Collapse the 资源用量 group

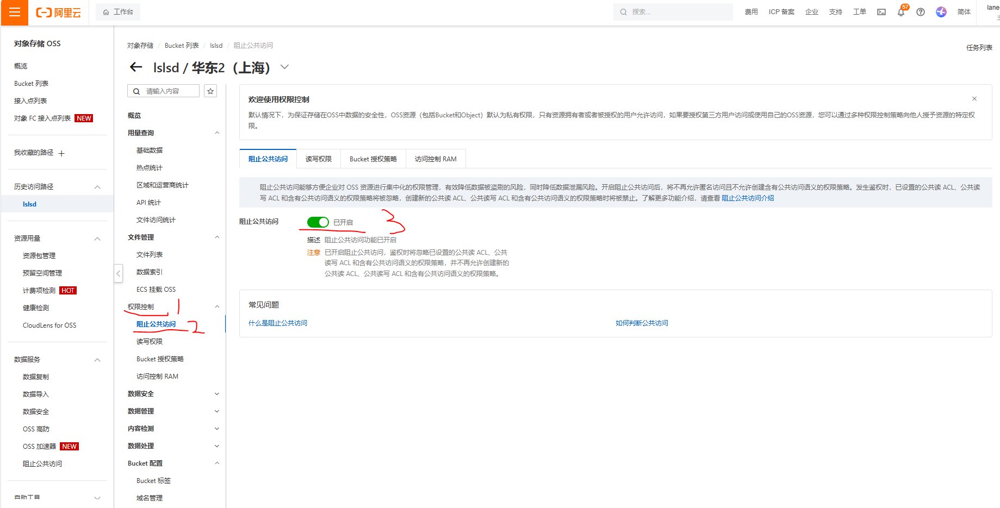[x=97, y=239]
